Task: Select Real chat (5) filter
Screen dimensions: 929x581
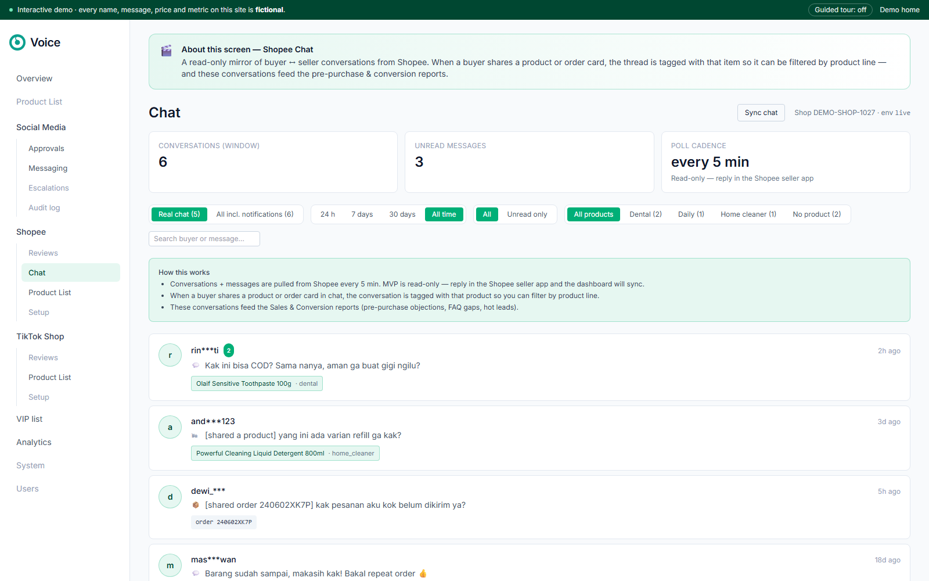Action: tap(179, 214)
